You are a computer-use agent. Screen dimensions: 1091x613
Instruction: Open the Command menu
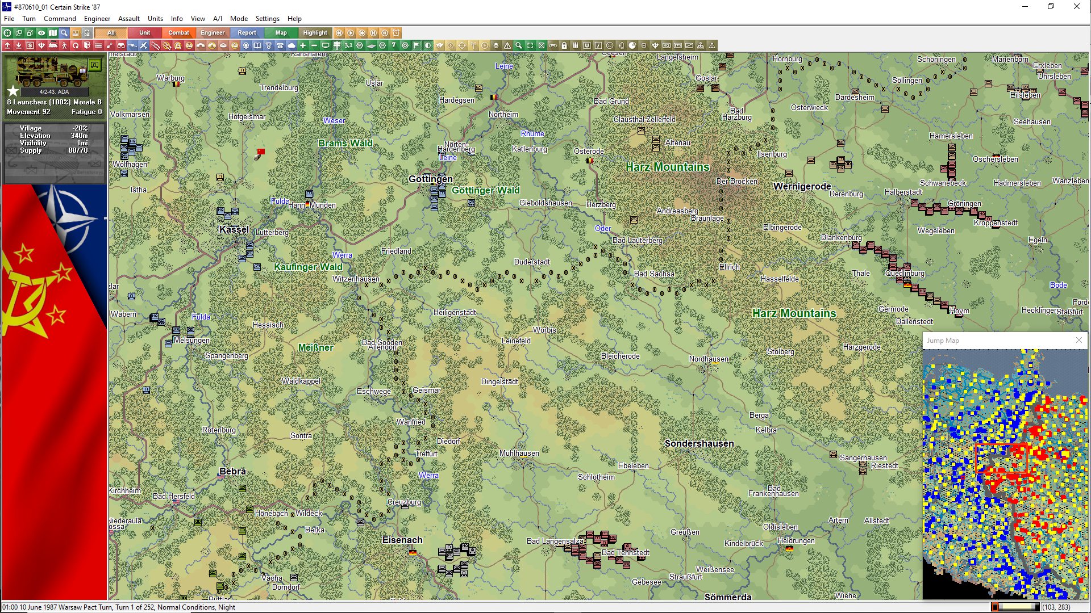coord(60,19)
